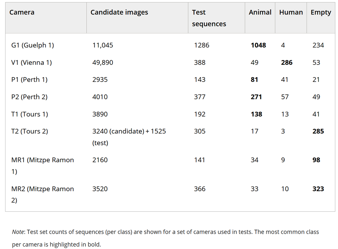Select the Human column header
Image resolution: width=338 pixels, height=249 pixels.
point(291,12)
